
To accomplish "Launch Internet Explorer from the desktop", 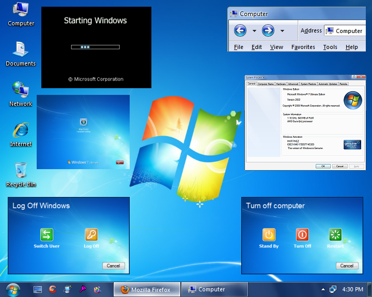I will click(21, 130).
